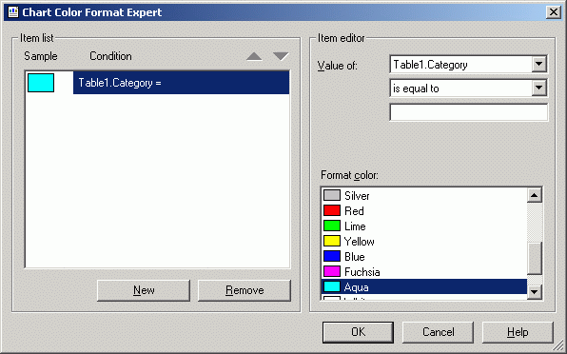Click the empty comparison value field
The height and width of the screenshot is (354, 567).
[469, 112]
